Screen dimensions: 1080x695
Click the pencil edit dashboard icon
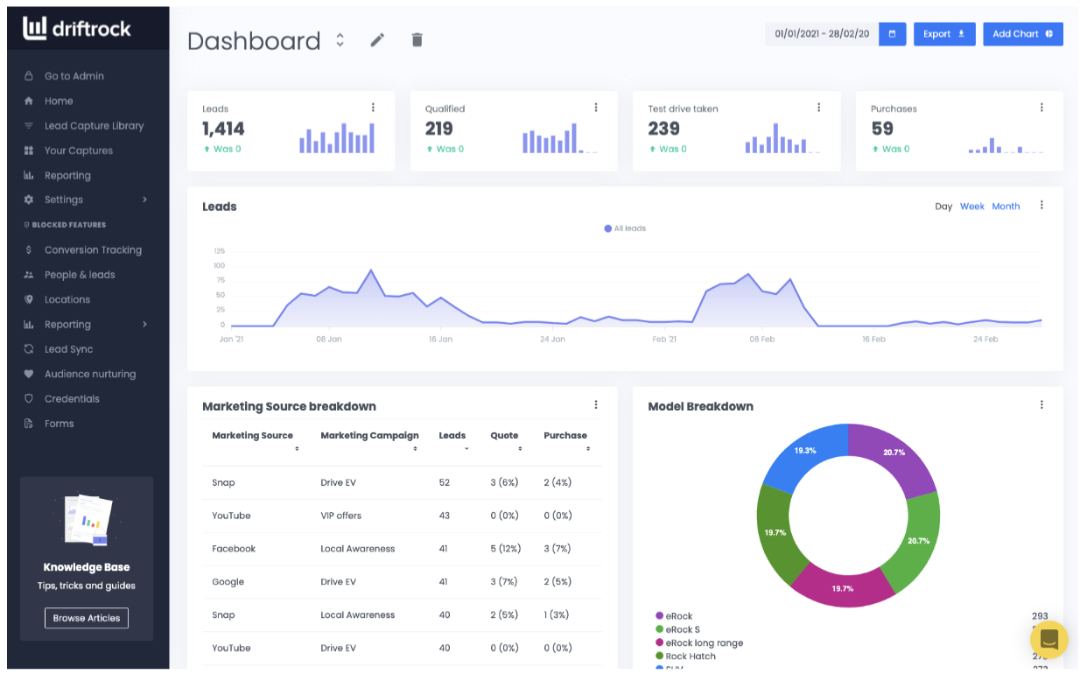click(x=377, y=40)
